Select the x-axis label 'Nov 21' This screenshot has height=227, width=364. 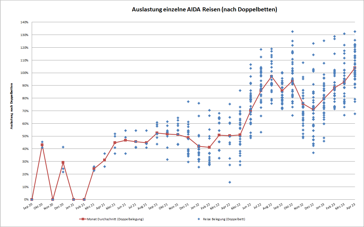coord(174,206)
